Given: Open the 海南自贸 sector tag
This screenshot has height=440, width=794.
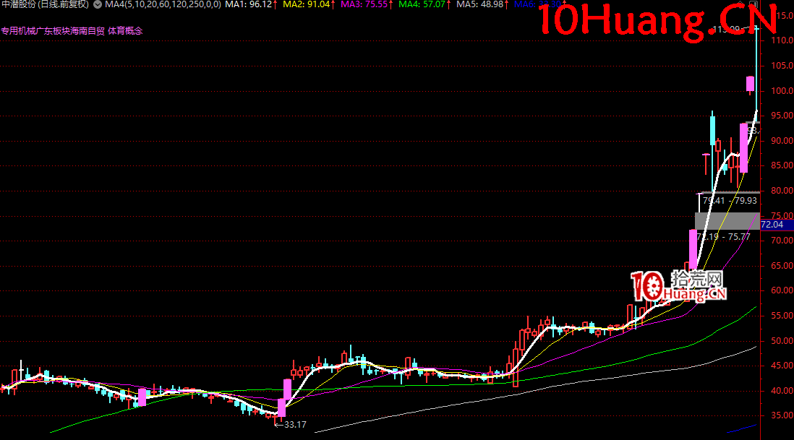Looking at the screenshot, I should 87,31.
